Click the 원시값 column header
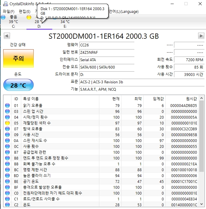The image size is (206, 209). pos(182,99)
